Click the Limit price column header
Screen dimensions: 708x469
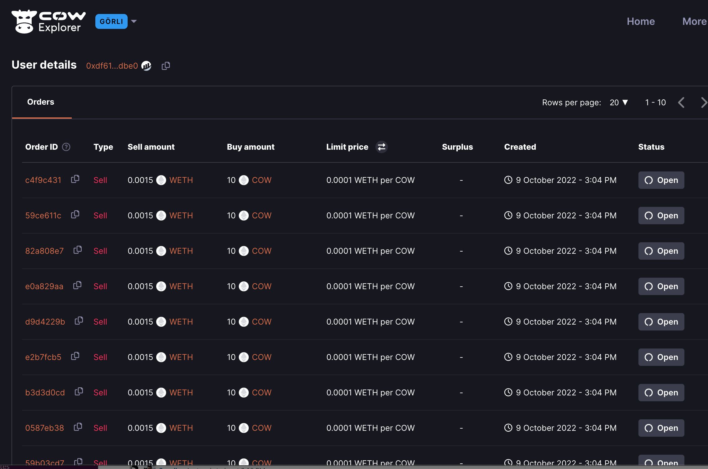347,147
